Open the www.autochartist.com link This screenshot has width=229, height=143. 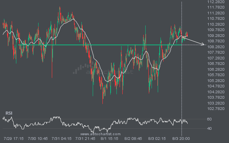point(100,134)
